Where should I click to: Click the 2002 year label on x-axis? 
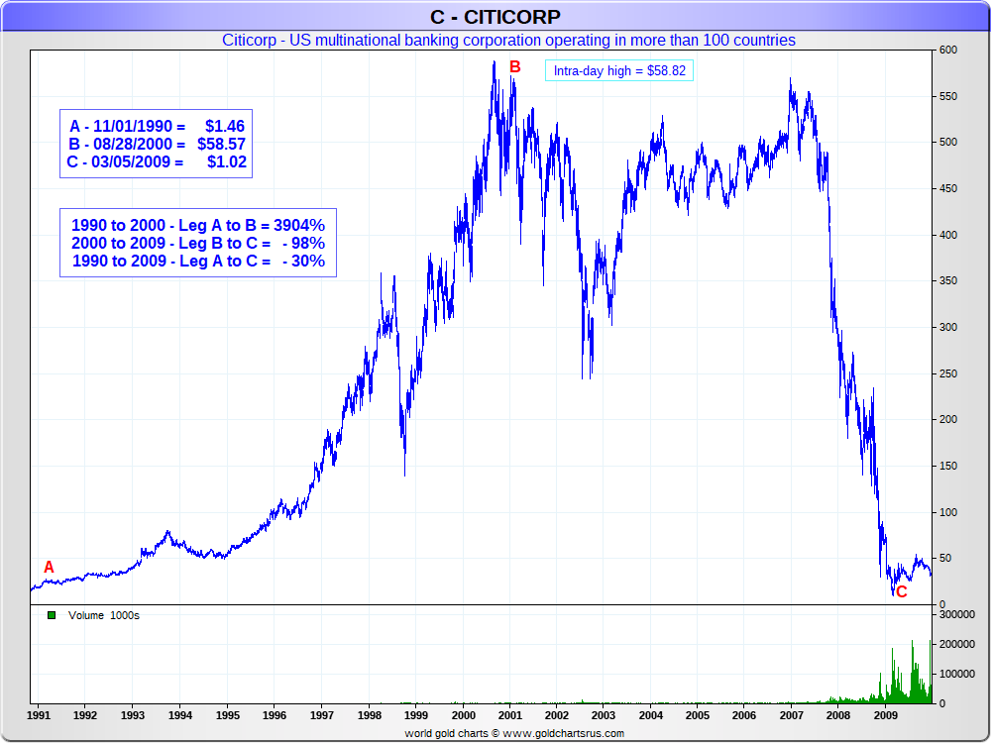pyautogui.click(x=556, y=715)
